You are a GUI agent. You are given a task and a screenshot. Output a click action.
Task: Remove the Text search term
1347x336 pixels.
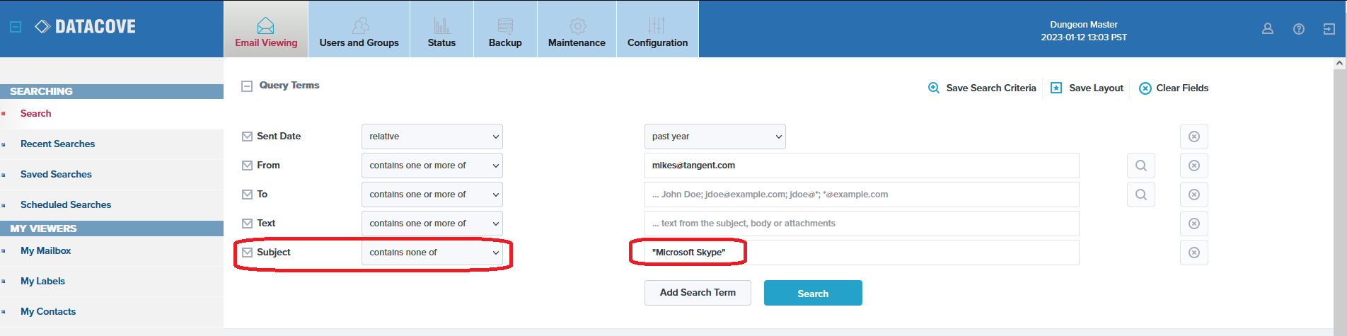click(1193, 224)
